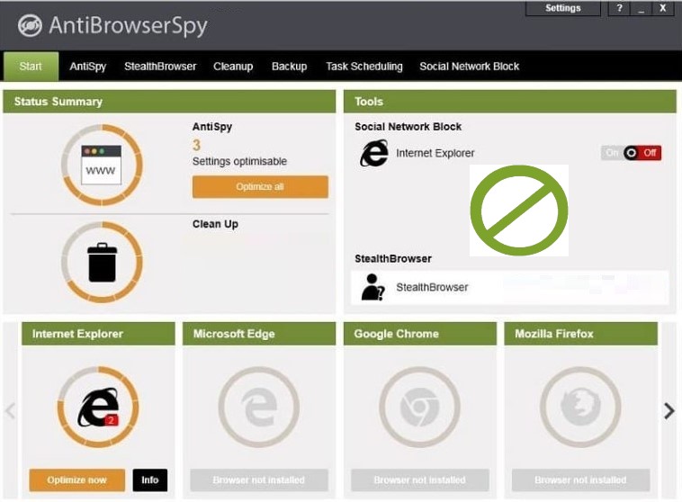Go to next browsers with right arrow
Screen dimensions: 682x502
pos(669,410)
